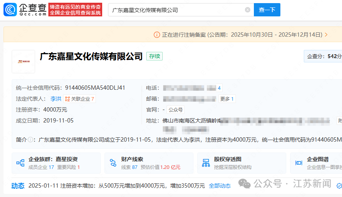Click 更多 1 next to the email
This screenshot has height=197, width=342.
pyautogui.click(x=227, y=99)
